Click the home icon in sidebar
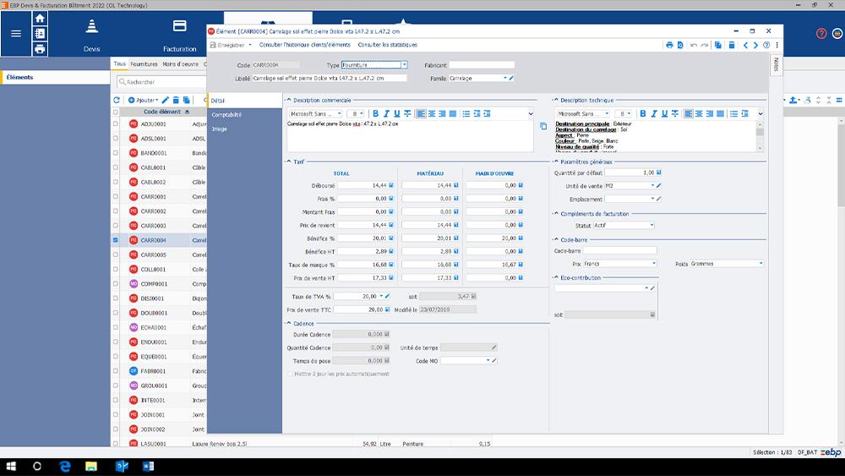The width and height of the screenshot is (845, 476). (40, 18)
